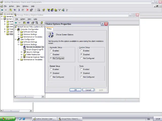Click the Find objects icon

(63, 10)
